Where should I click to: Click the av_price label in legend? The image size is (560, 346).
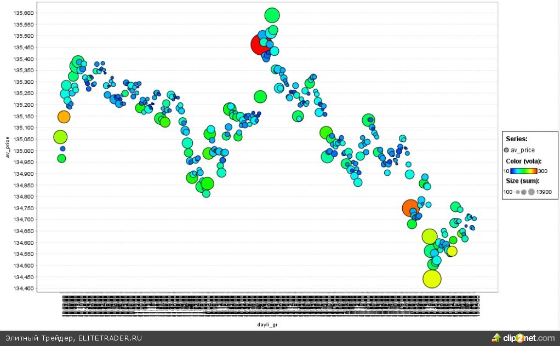tap(523, 150)
